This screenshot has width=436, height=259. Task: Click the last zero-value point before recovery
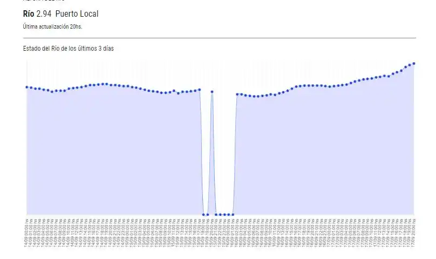(233, 215)
